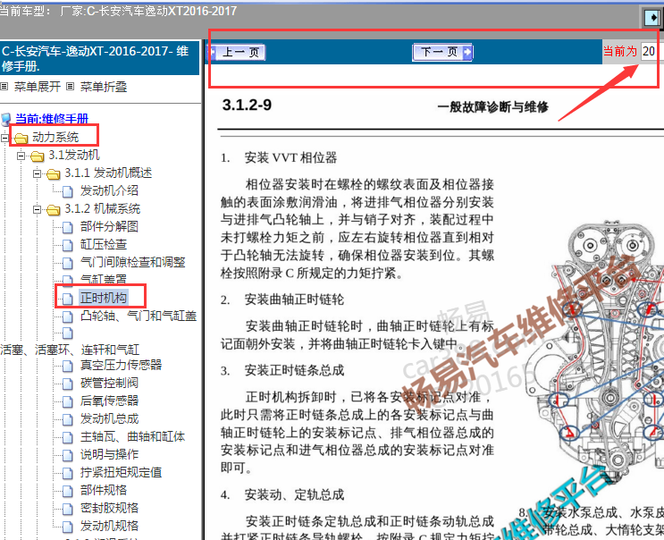Viewport: 664px width, 540px height.
Task: Click the computer icon beside 当前:维修手册
Action: tap(6, 120)
